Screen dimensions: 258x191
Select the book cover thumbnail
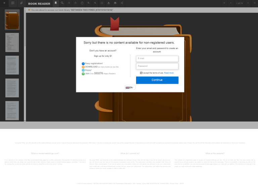click(x=12, y=20)
